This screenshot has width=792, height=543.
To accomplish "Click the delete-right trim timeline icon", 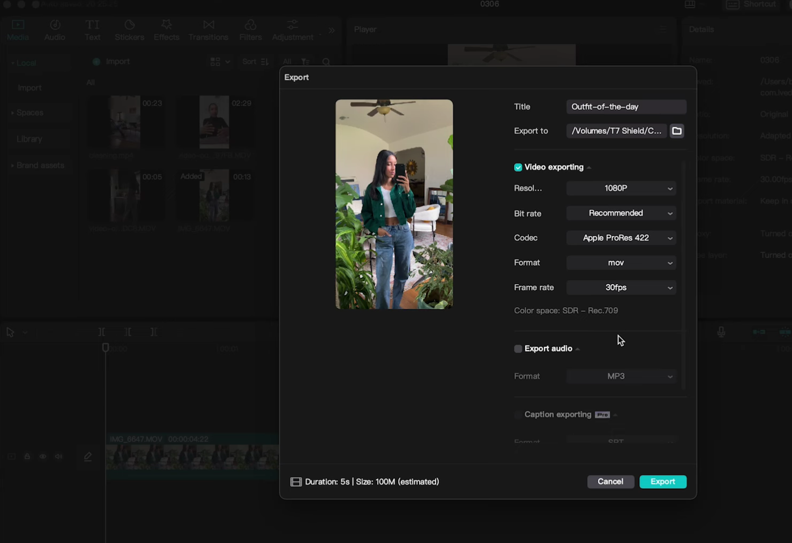I will [x=153, y=332].
